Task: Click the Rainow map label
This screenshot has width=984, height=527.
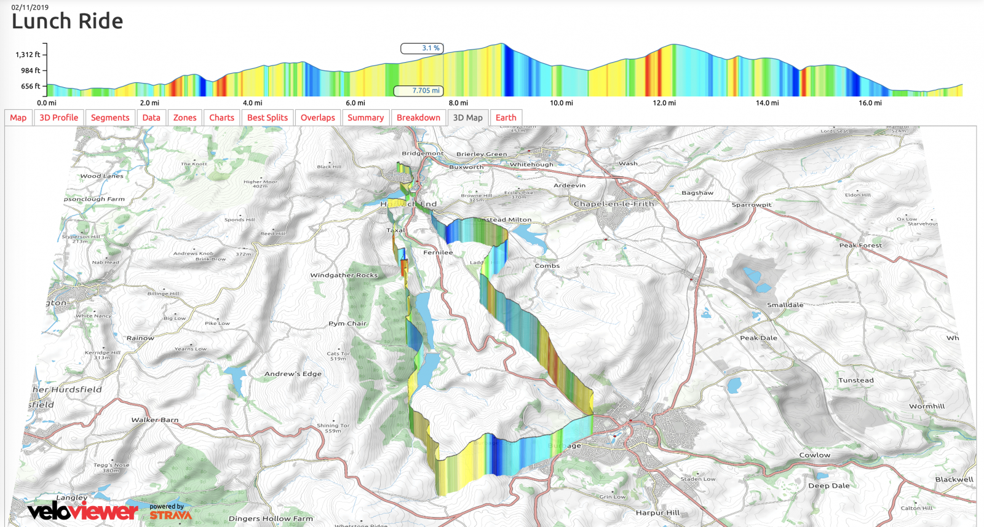Action: click(140, 338)
